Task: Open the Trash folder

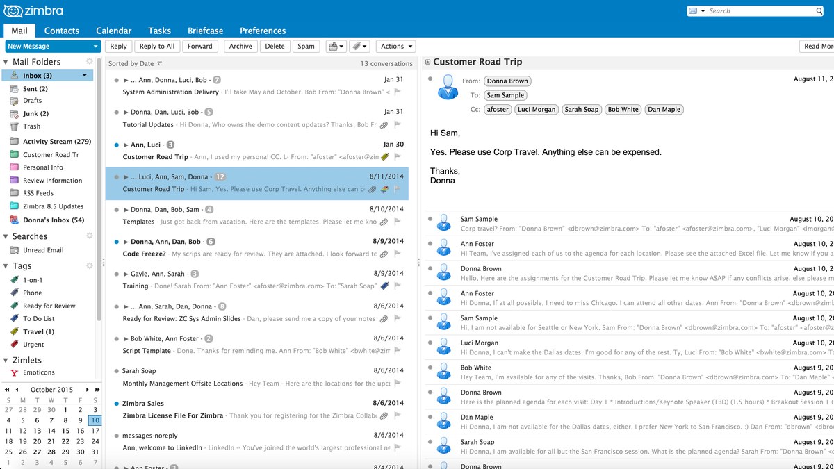Action: pos(32,126)
